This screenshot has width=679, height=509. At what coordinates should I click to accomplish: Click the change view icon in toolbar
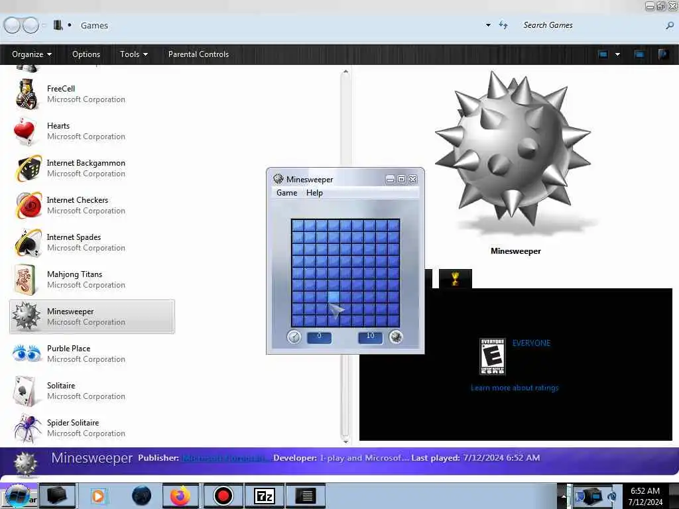603,54
